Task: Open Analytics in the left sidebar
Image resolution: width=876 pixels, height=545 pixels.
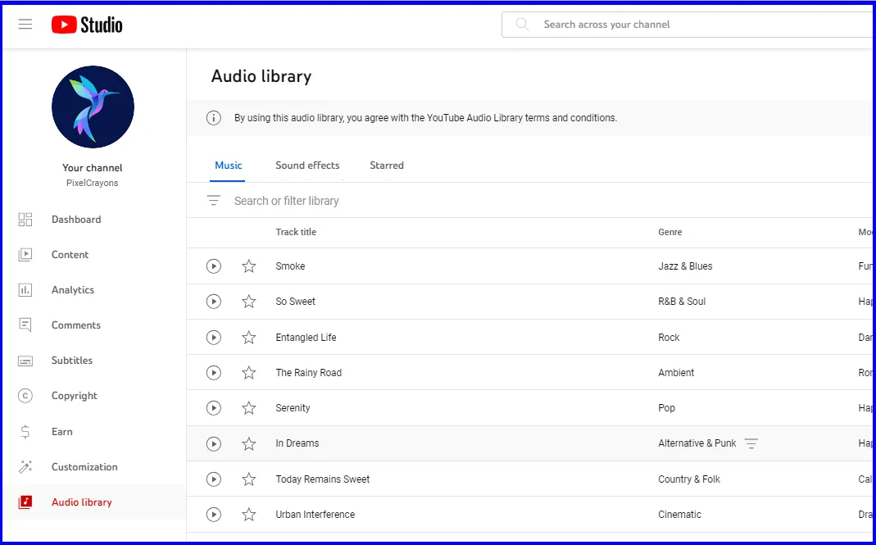Action: tap(25, 289)
